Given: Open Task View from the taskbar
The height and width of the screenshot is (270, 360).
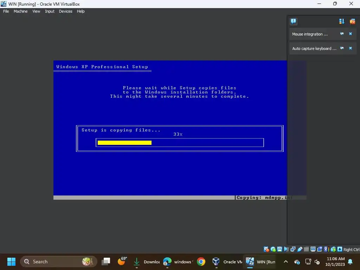Looking at the screenshot, I should coord(106,262).
